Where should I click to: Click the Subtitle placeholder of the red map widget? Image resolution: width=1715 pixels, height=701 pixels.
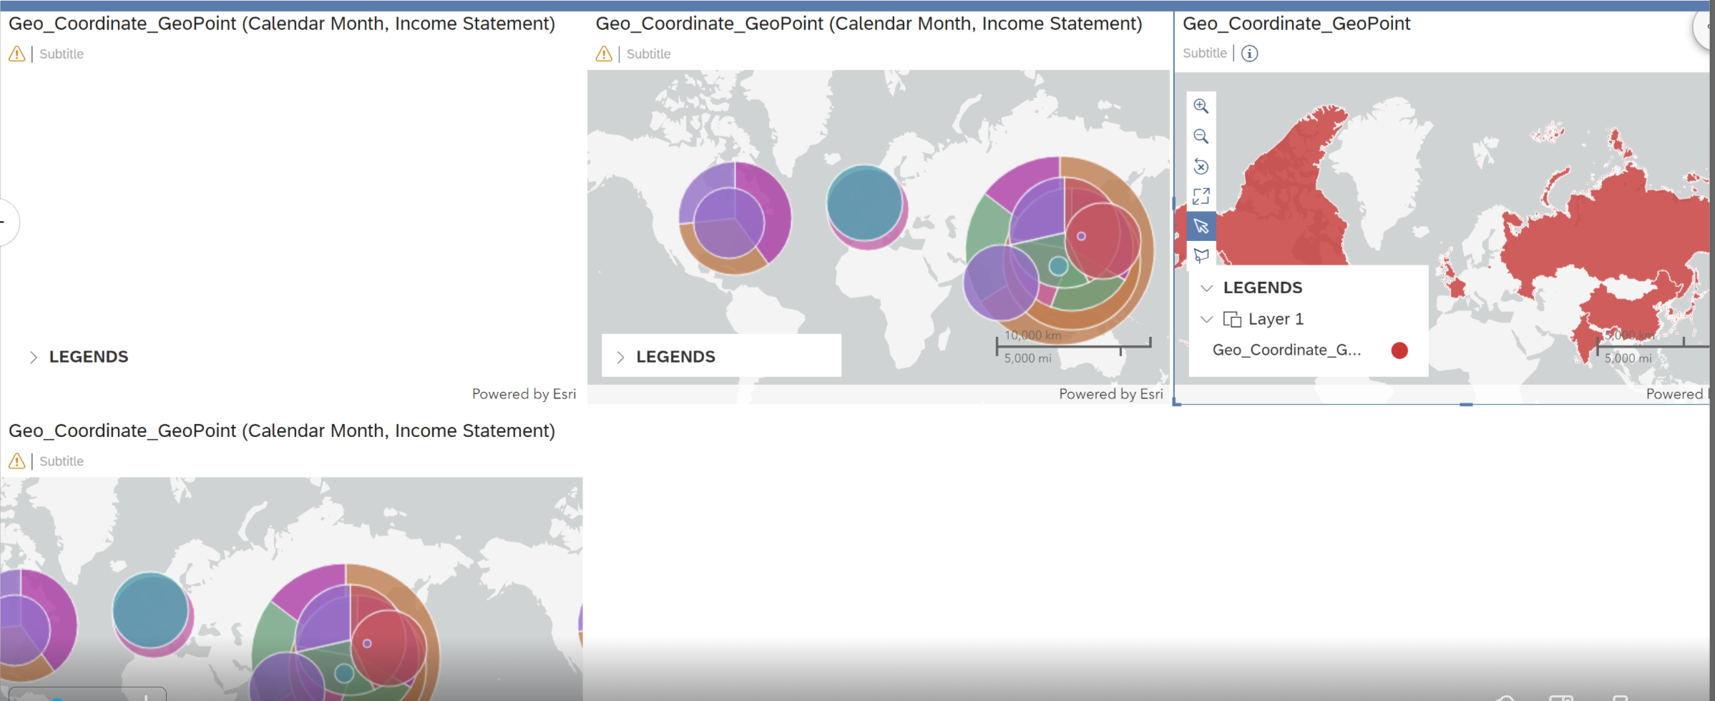tap(1205, 53)
